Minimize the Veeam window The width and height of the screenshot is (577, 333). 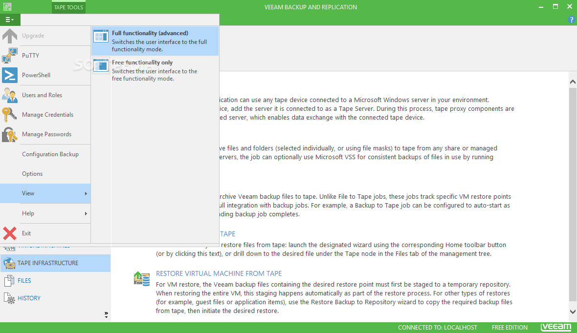tap(541, 7)
